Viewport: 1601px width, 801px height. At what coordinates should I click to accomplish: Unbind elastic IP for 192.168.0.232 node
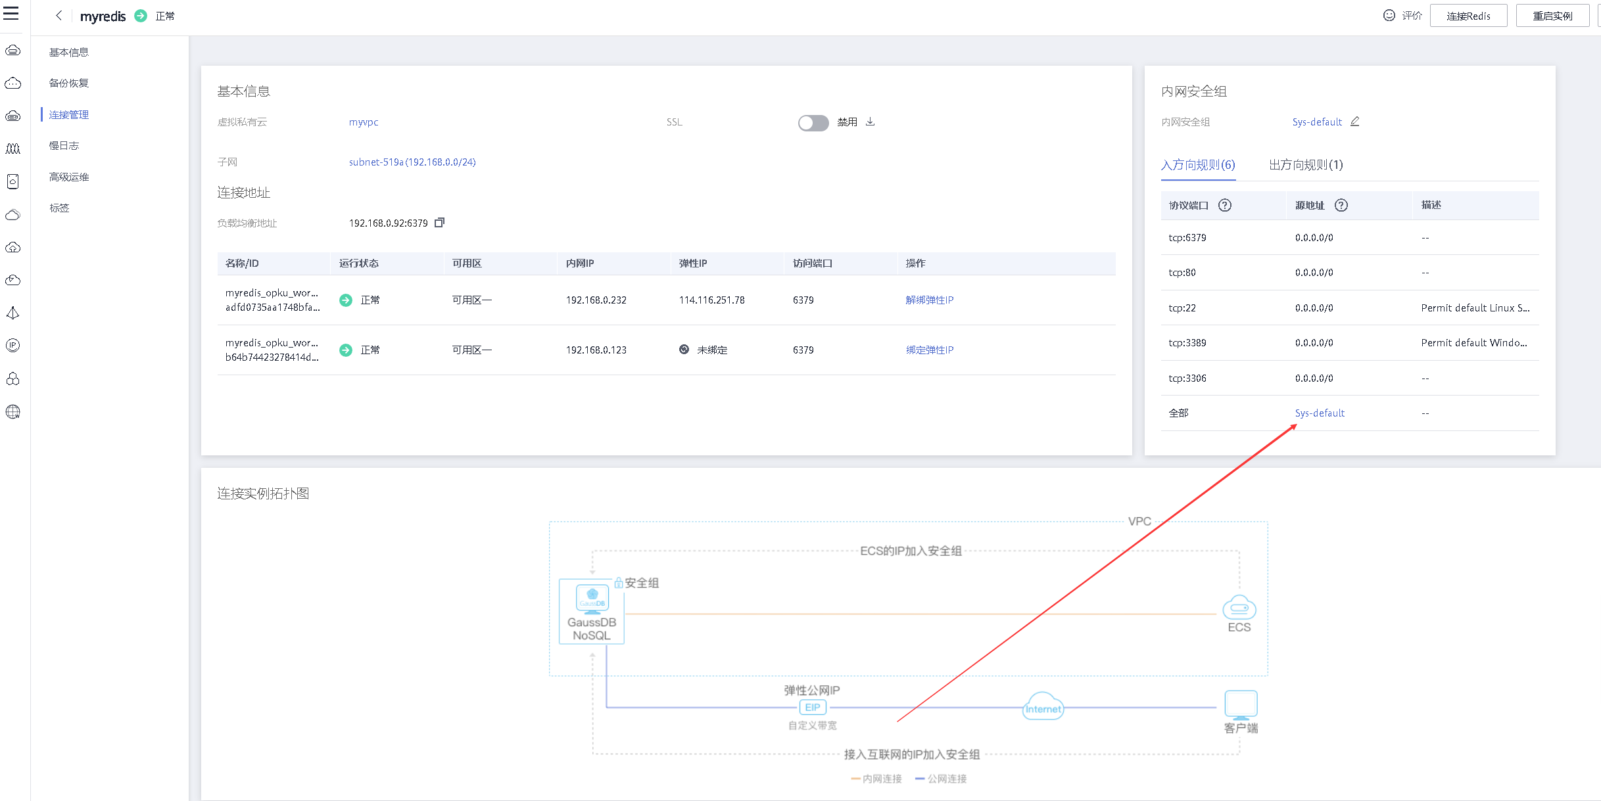929,300
